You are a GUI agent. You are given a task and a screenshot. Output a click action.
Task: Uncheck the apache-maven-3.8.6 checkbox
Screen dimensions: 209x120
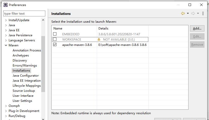pos(55,45)
